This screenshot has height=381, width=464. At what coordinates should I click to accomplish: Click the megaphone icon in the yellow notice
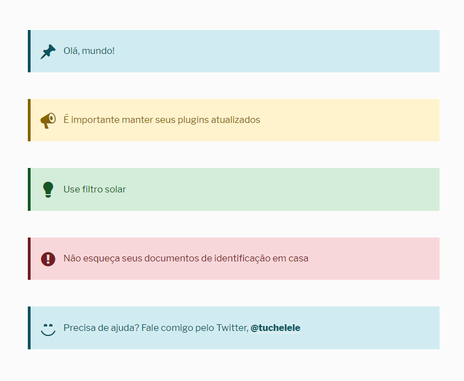(x=48, y=120)
